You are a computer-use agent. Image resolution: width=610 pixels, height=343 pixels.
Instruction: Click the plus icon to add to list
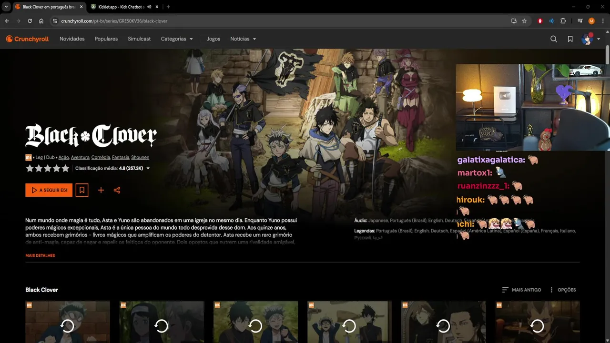click(x=101, y=190)
